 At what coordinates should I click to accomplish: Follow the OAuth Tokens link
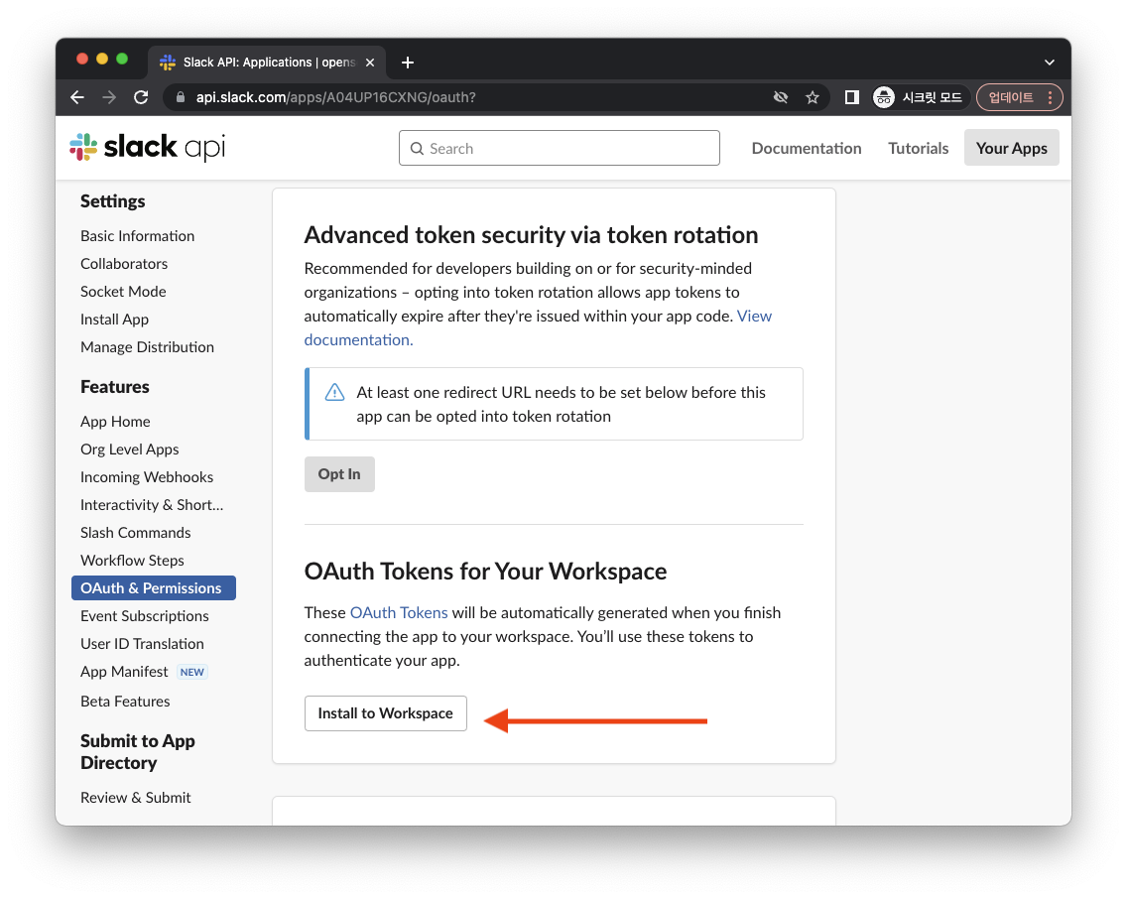point(399,612)
